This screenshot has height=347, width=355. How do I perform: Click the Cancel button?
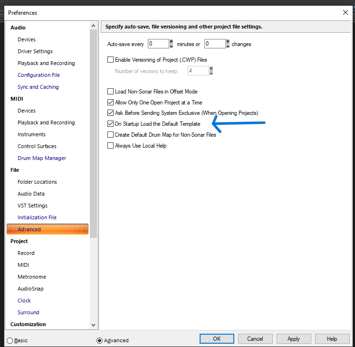click(x=255, y=338)
